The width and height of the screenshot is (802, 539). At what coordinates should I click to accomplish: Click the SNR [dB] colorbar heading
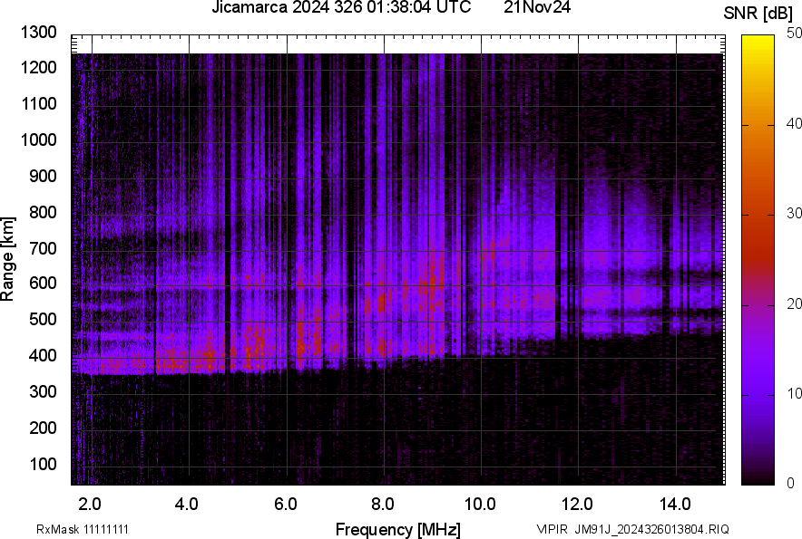click(x=760, y=14)
